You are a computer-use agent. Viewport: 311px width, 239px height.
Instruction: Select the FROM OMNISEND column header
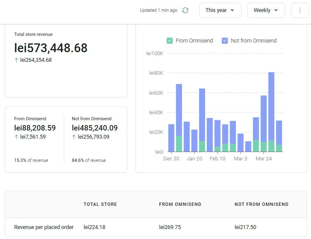tap(180, 204)
